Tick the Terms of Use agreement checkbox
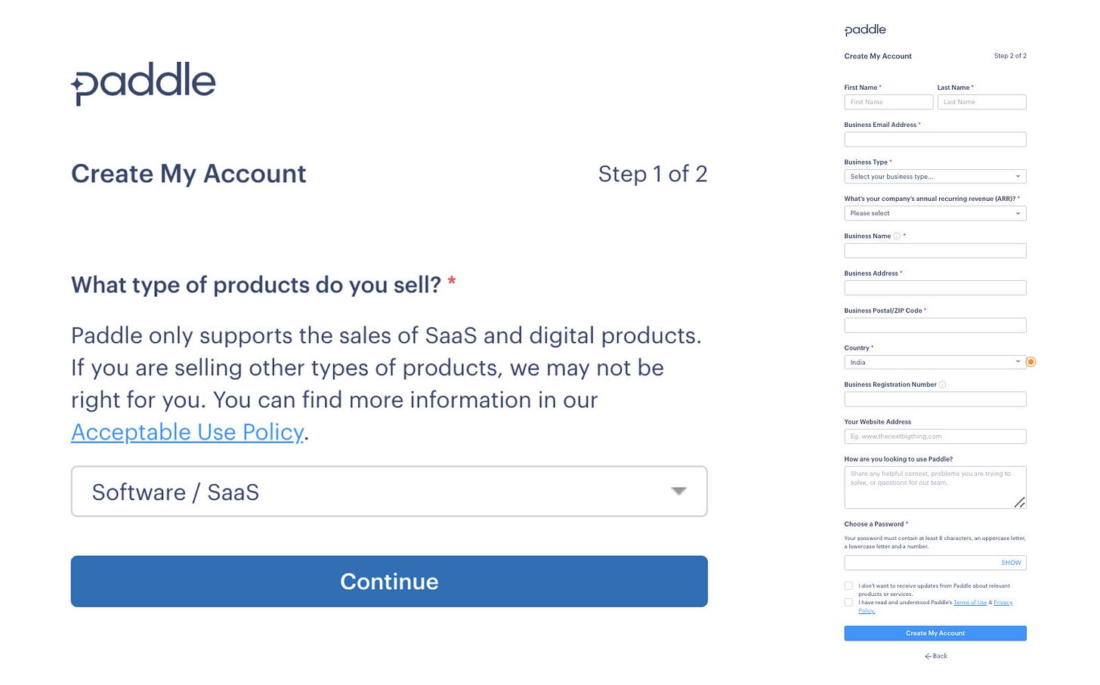Screen dimensions: 1100x685 tap(848, 603)
